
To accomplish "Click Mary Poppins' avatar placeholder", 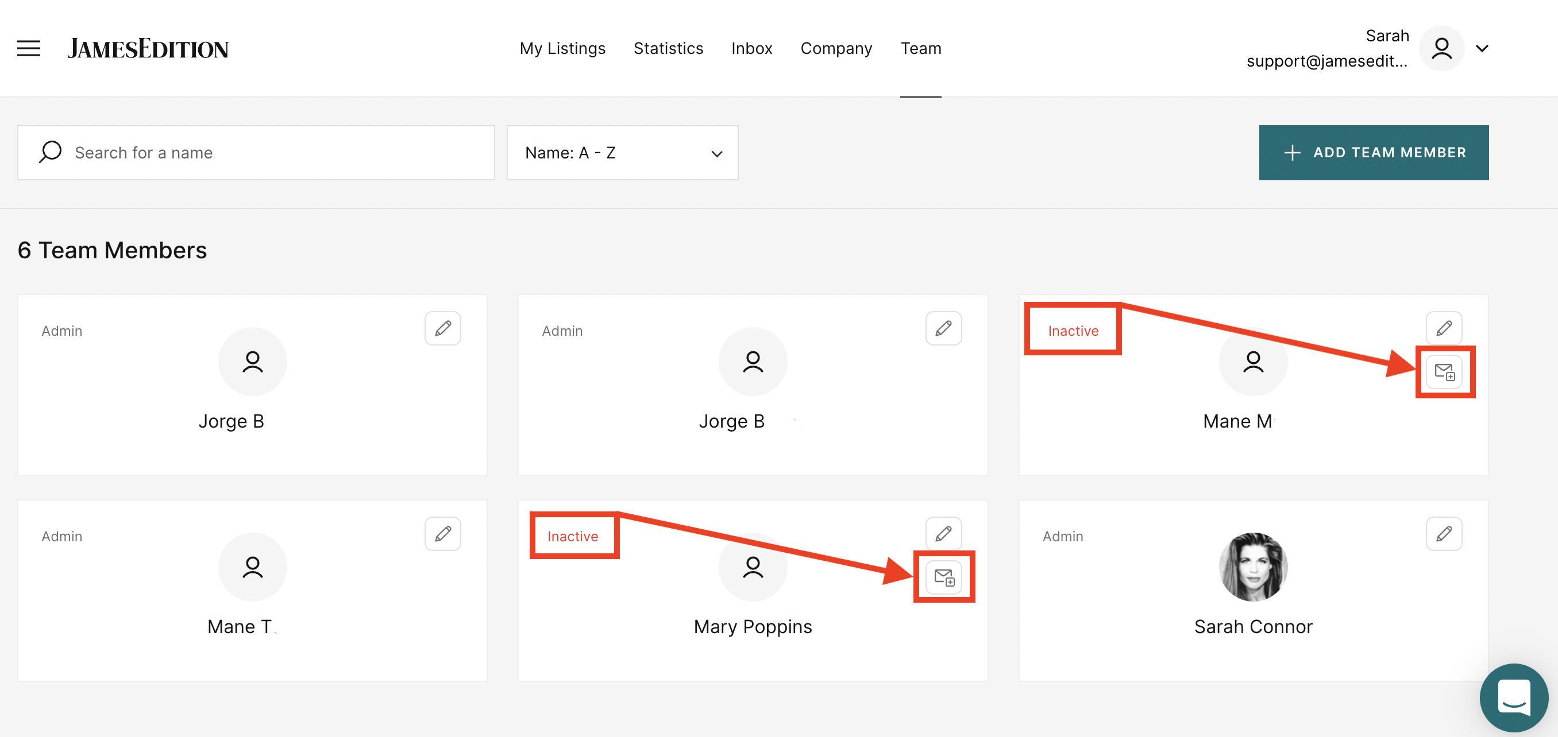I will click(x=753, y=567).
